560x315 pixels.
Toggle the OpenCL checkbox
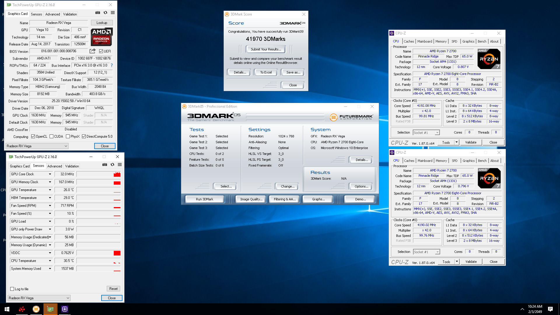[33, 136]
